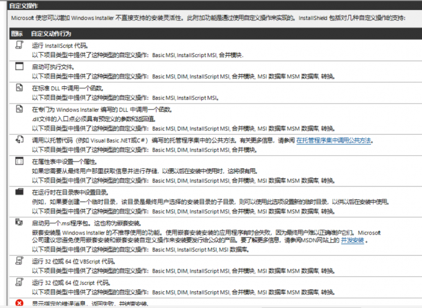Click the set property table icon
Screen dimensions: 422x308
[19, 161]
